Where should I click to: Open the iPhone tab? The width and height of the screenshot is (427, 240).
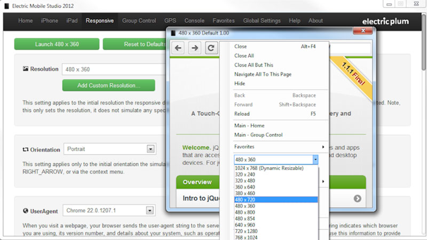49,21
